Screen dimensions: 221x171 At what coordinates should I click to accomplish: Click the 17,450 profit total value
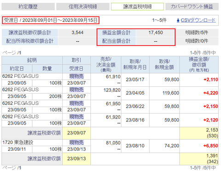[x=156, y=33]
